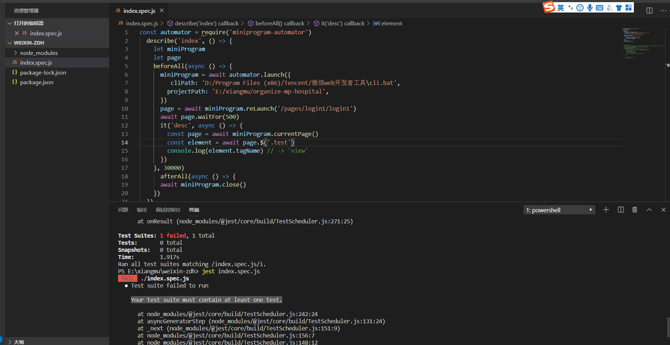Switch to the 调试控制台 panel tab
Viewport: 670px width, 345px height.
coord(168,210)
